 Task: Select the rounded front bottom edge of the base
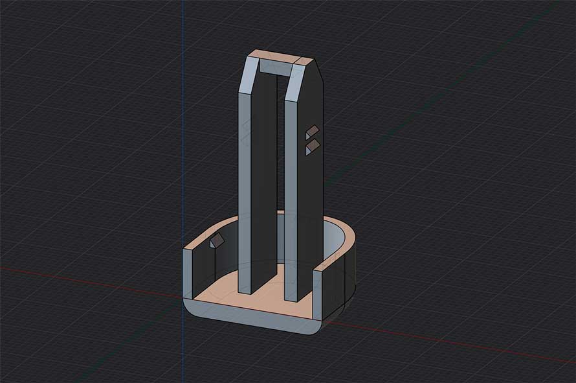(253, 318)
